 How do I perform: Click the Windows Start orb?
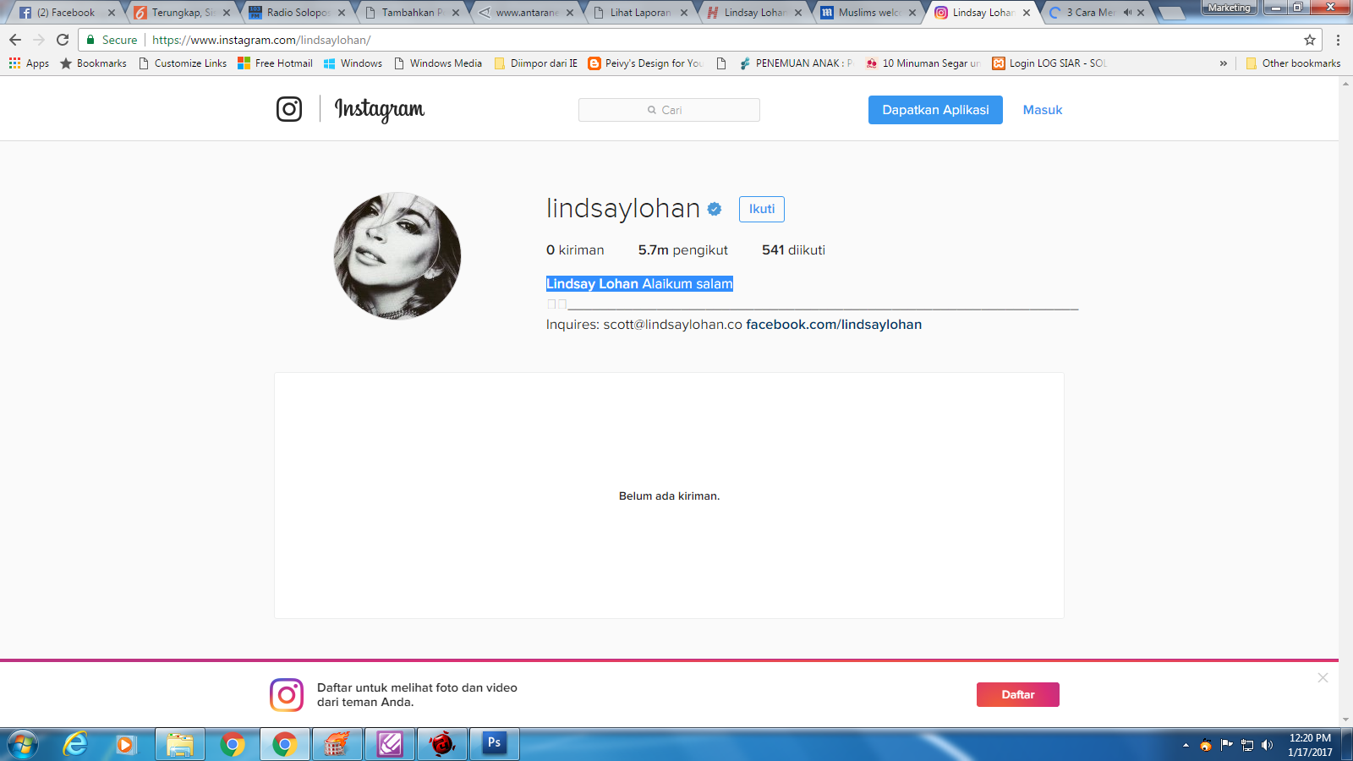[x=23, y=744]
